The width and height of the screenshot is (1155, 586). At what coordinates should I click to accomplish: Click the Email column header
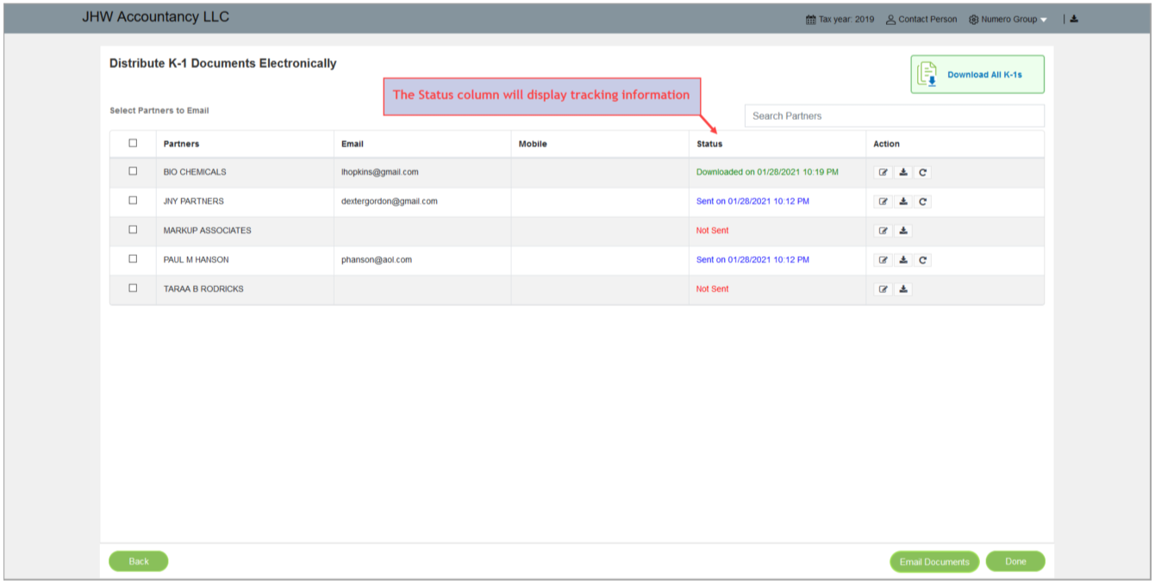[x=353, y=144]
